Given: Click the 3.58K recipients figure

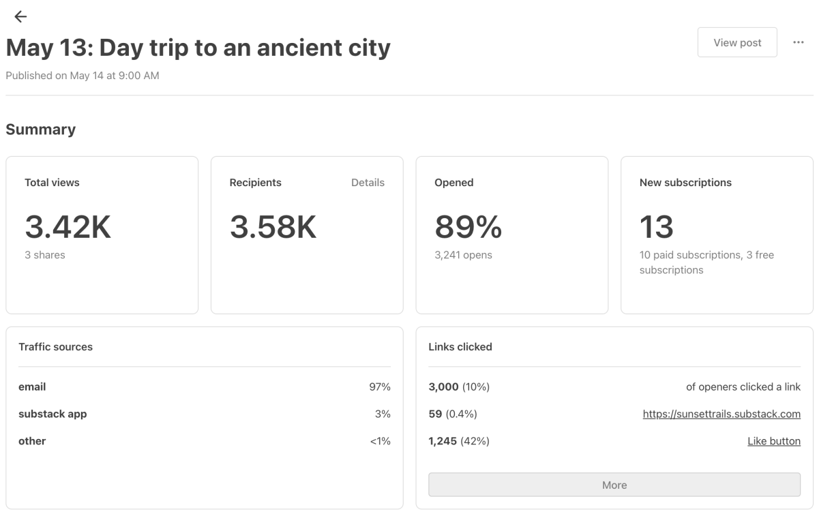Looking at the screenshot, I should pyautogui.click(x=273, y=228).
